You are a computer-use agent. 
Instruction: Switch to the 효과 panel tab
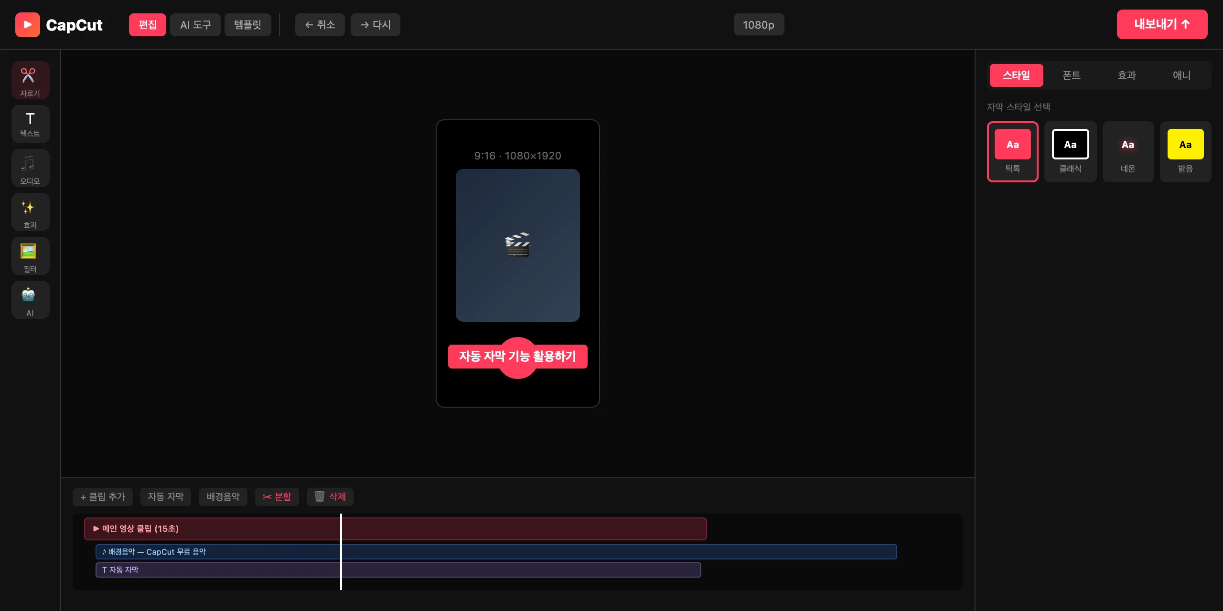tap(1126, 75)
